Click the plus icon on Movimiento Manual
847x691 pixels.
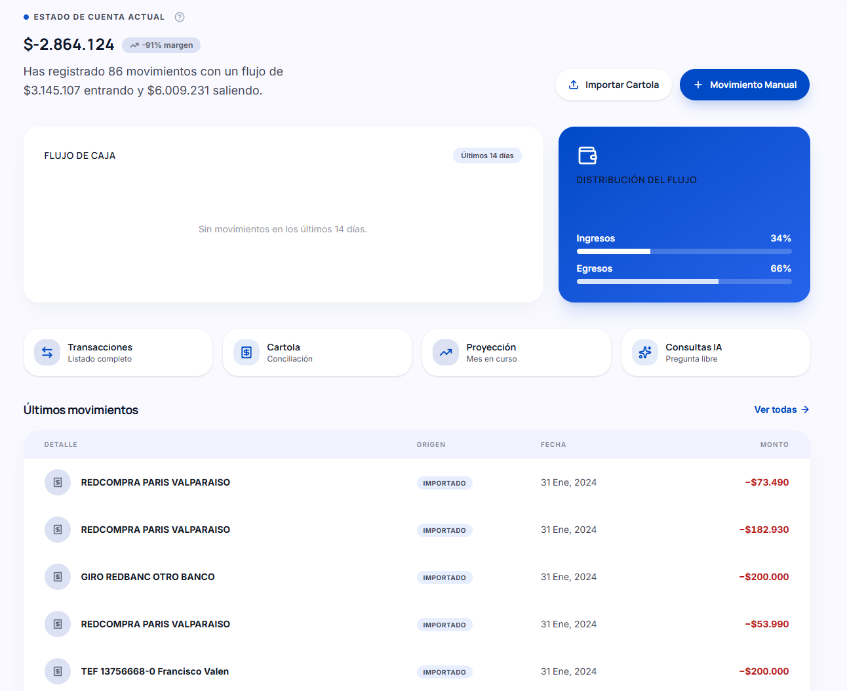coord(698,85)
